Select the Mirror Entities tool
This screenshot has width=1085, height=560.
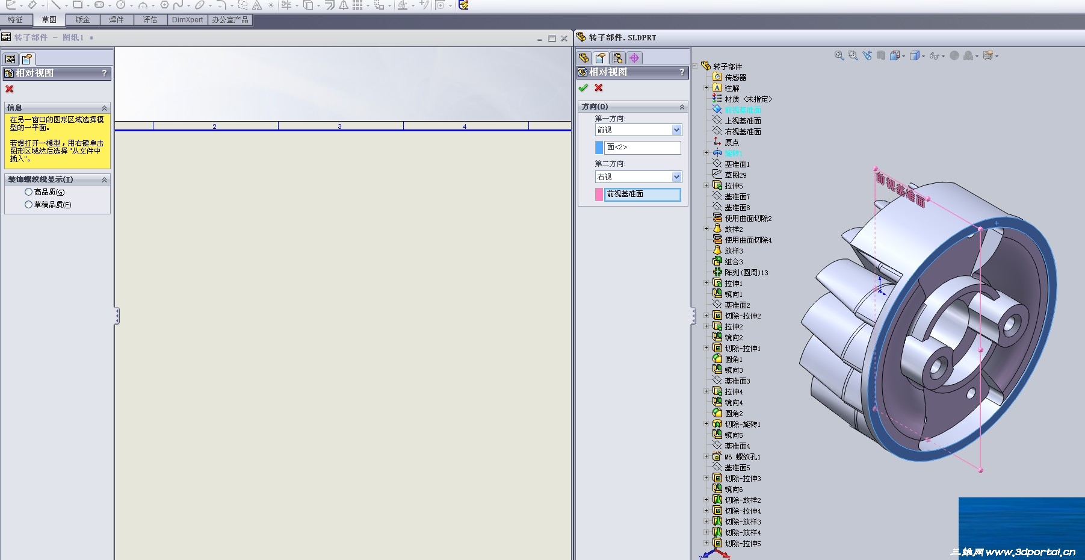click(x=344, y=5)
